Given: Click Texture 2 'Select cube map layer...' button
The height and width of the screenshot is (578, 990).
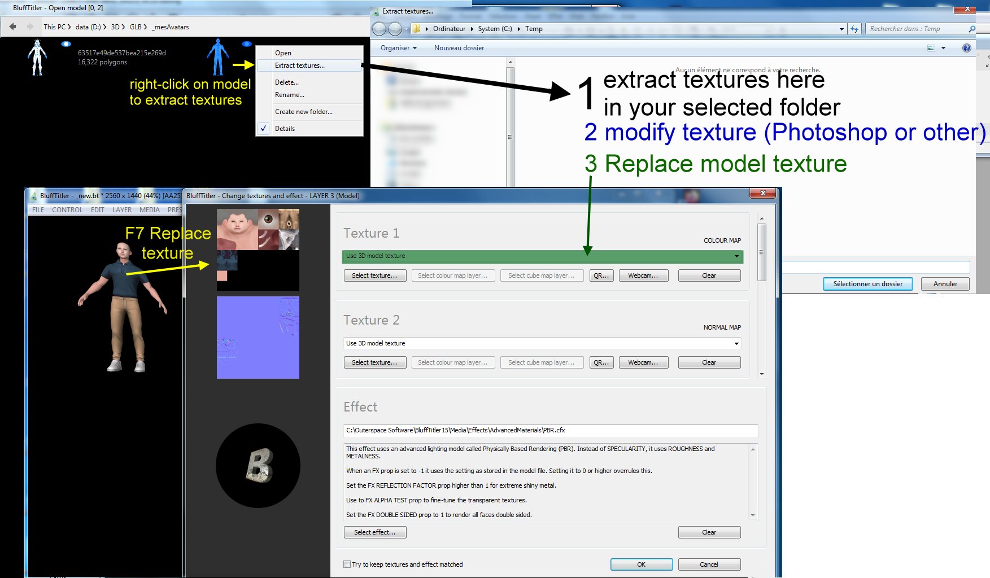Looking at the screenshot, I should (542, 362).
